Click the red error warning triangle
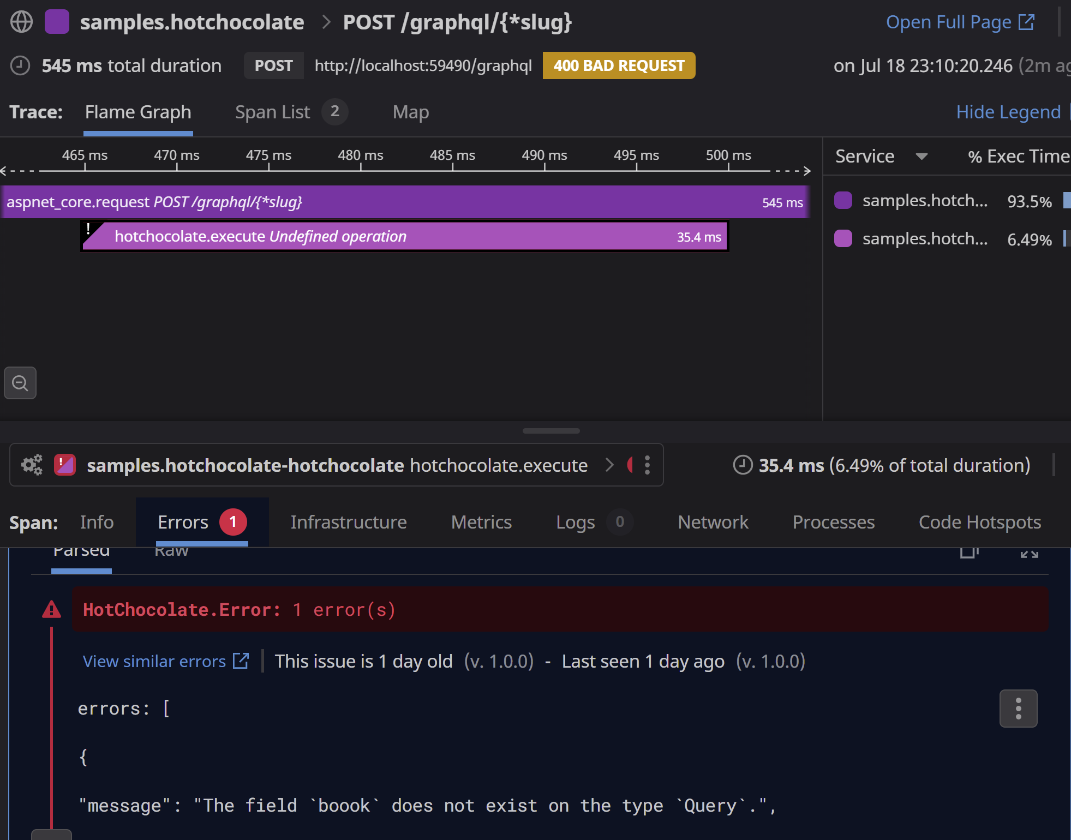Image resolution: width=1071 pixels, height=840 pixels. click(52, 609)
